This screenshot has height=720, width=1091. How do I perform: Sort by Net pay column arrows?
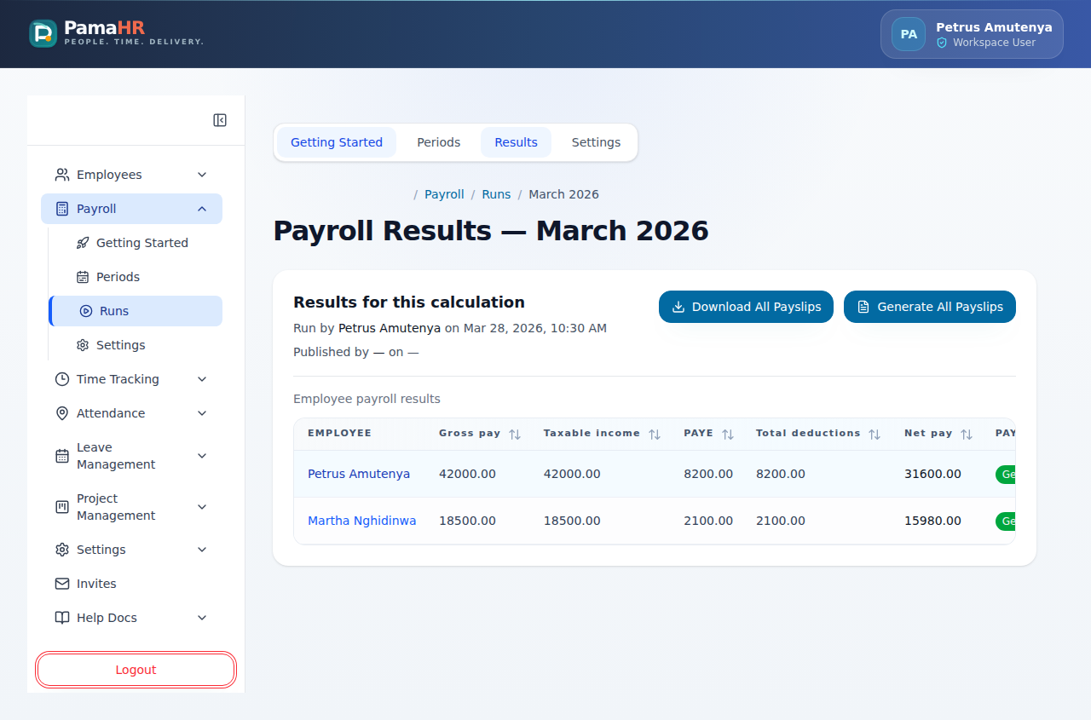click(967, 435)
